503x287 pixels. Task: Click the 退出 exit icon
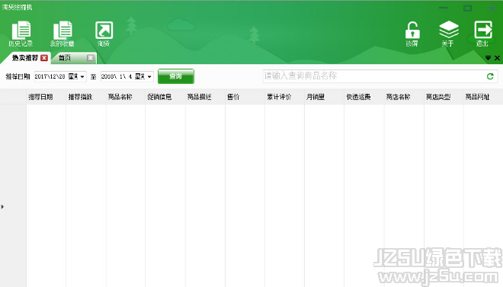(x=482, y=34)
